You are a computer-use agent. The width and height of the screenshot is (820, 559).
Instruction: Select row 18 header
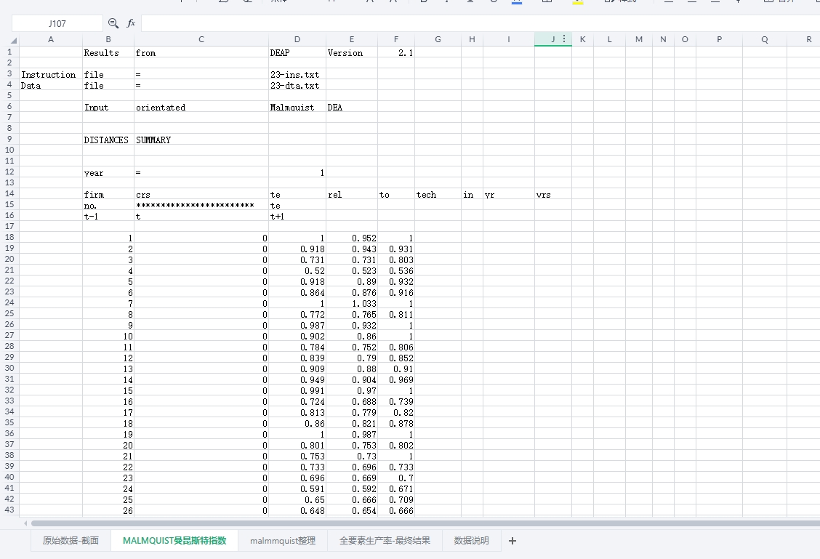[x=9, y=238]
